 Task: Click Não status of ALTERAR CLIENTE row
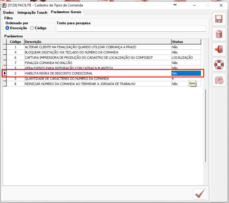coord(186,47)
